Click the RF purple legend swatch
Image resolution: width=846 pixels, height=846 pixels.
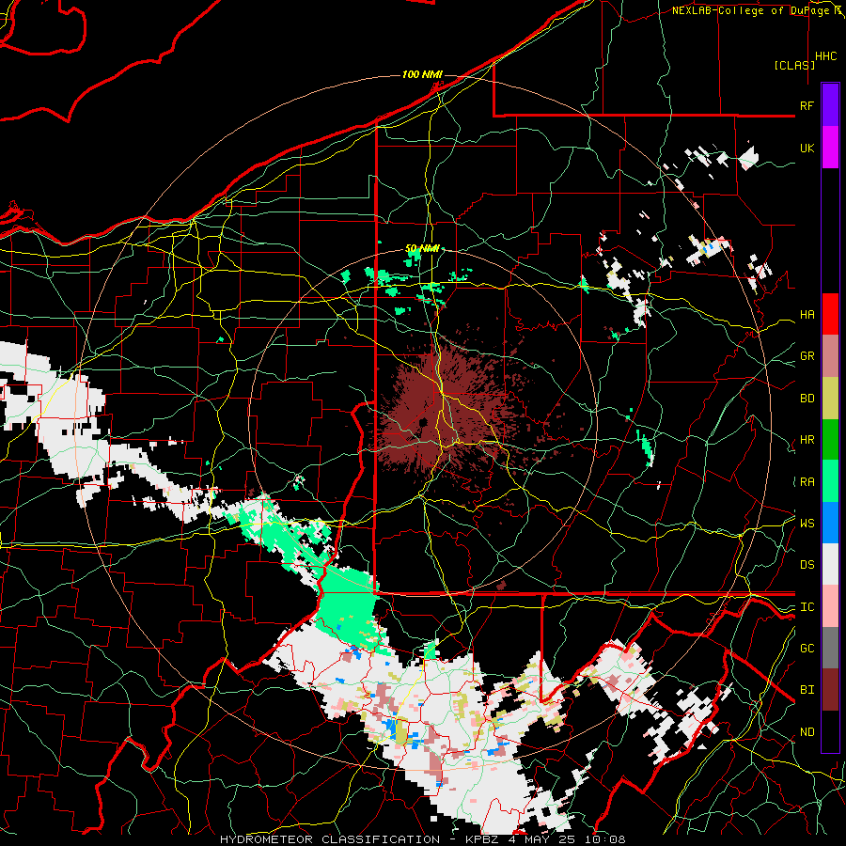(x=830, y=105)
